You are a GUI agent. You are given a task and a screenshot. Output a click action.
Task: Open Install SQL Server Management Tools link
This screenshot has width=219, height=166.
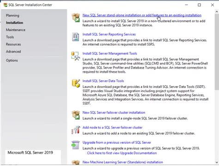[x=109, y=53]
